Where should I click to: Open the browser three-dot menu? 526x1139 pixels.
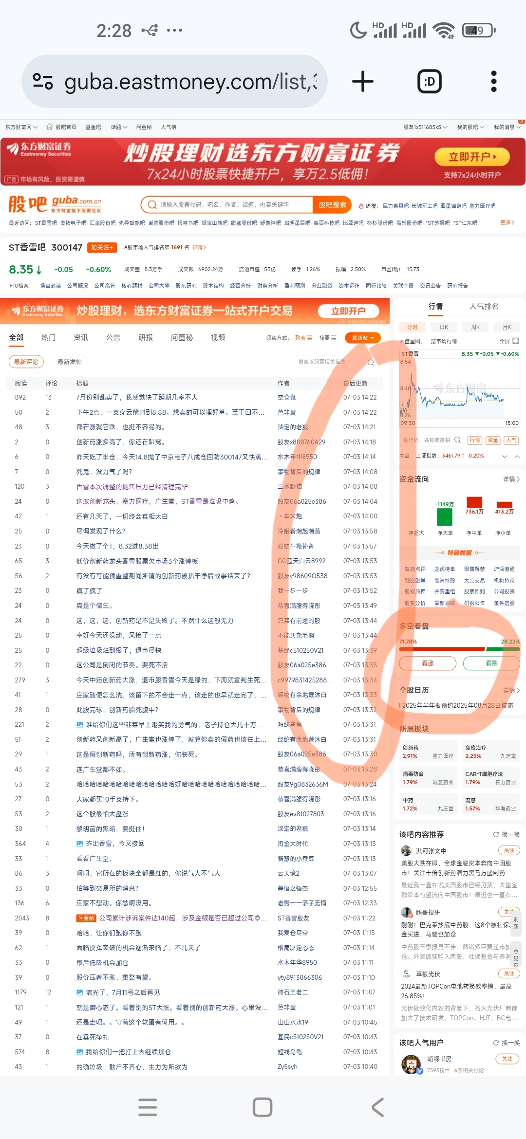pyautogui.click(x=493, y=81)
